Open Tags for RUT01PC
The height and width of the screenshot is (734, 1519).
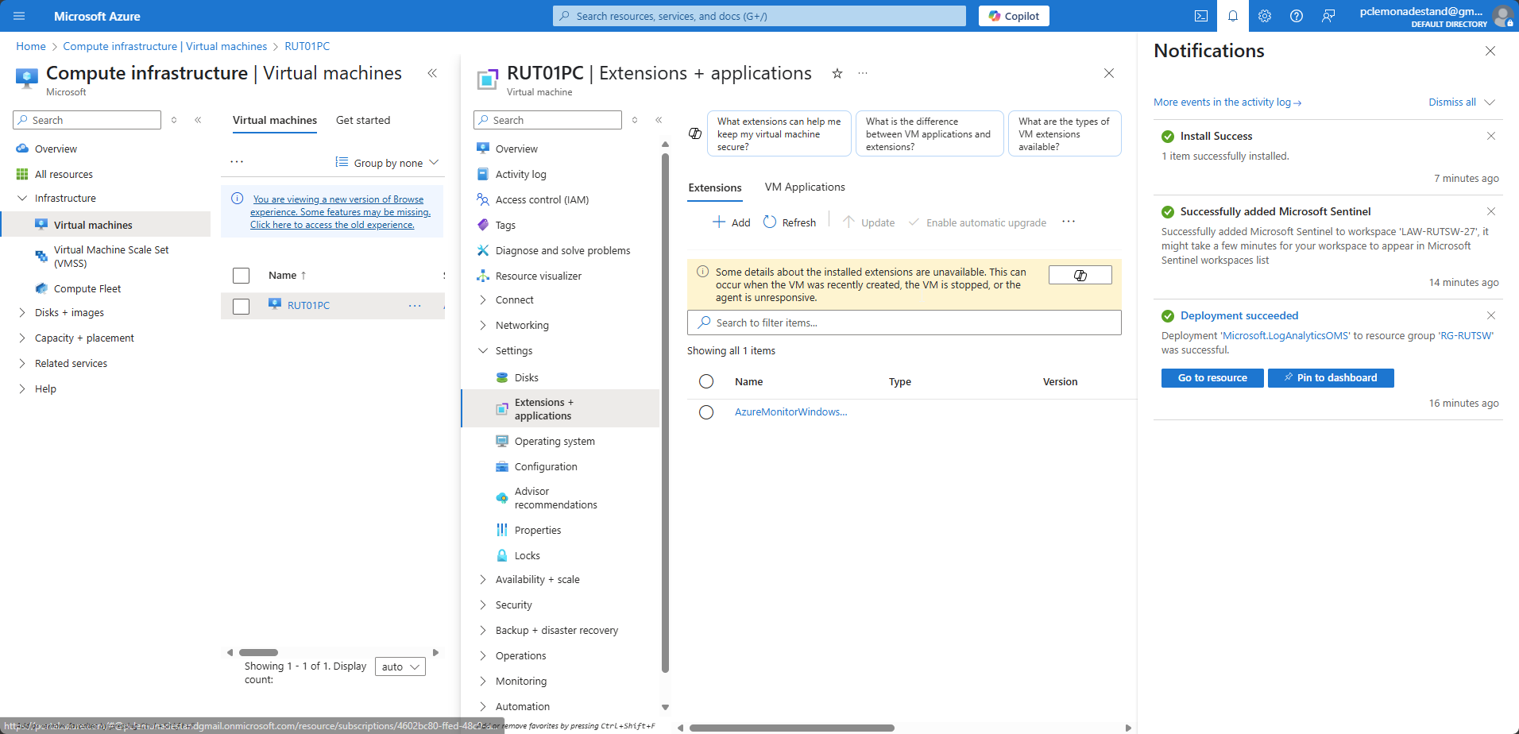pyautogui.click(x=505, y=225)
